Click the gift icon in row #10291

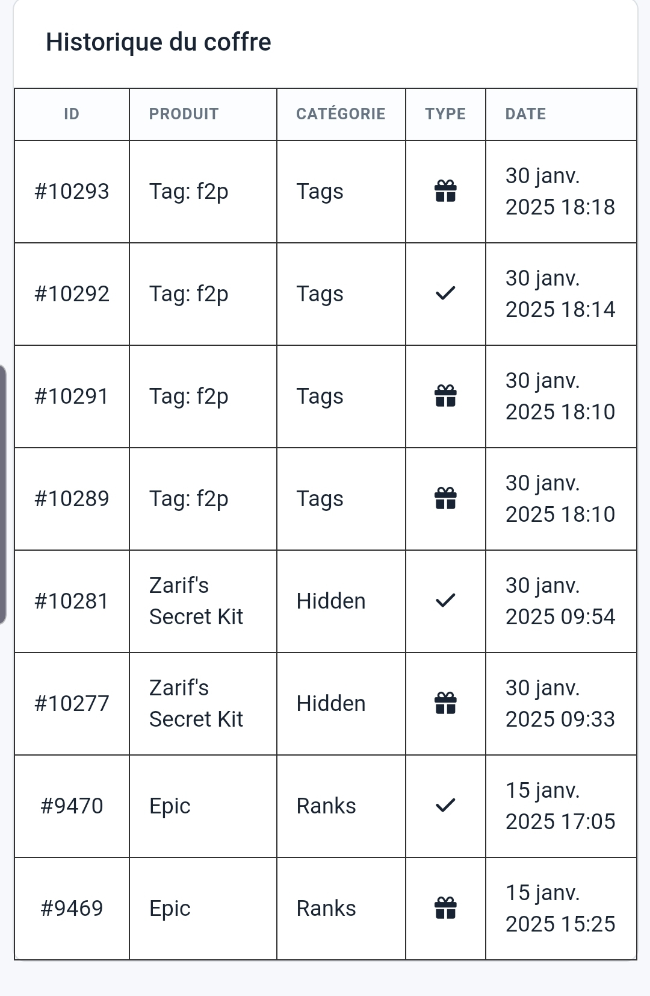tap(445, 396)
